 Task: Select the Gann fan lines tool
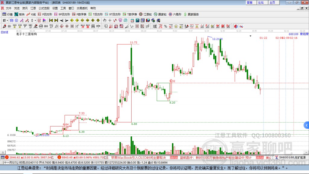coord(111,26)
